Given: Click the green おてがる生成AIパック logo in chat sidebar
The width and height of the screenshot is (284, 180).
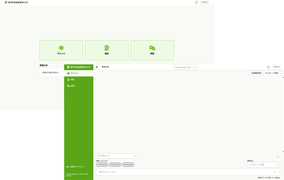Looking at the screenshot, I should coord(79,67).
